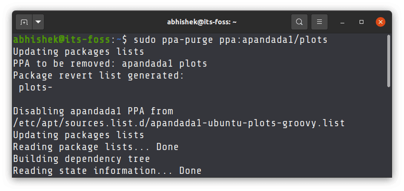The width and height of the screenshot is (404, 191).
Task: Click the vertical scrollbar thumb
Action: pos(389,61)
